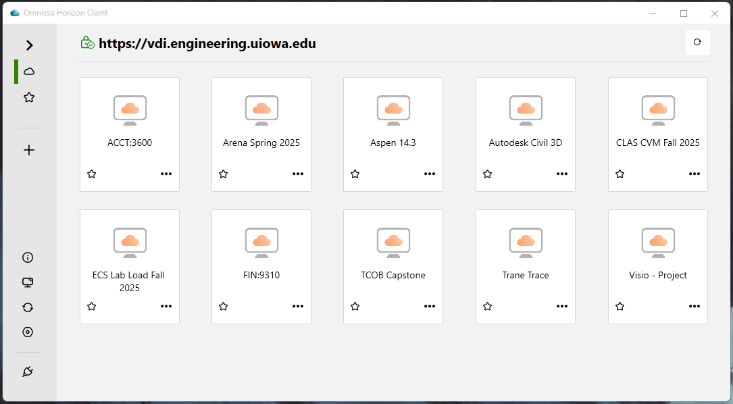The height and width of the screenshot is (404, 733).
Task: Expand the sidebar with chevron arrow
Action: (x=30, y=45)
